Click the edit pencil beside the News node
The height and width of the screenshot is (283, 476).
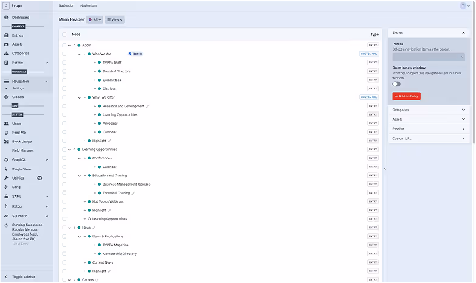[94, 228]
